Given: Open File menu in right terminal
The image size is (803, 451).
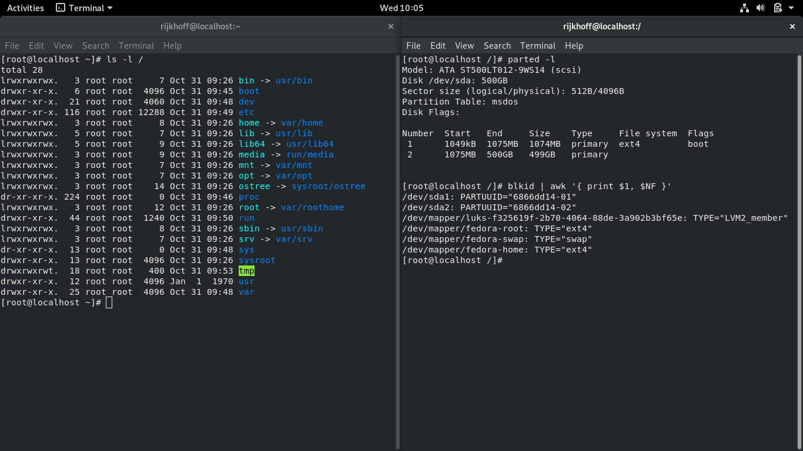Looking at the screenshot, I should click(x=413, y=45).
